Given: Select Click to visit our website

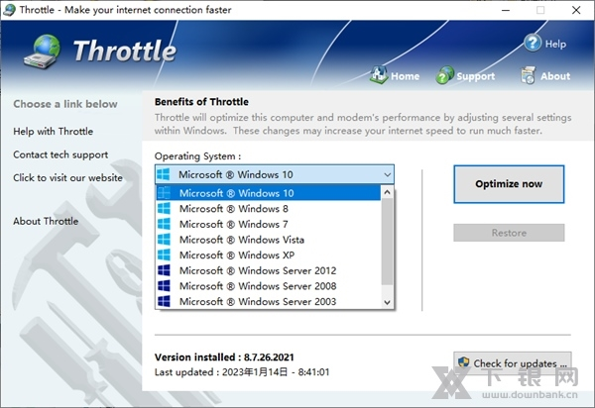Looking at the screenshot, I should point(67,177).
